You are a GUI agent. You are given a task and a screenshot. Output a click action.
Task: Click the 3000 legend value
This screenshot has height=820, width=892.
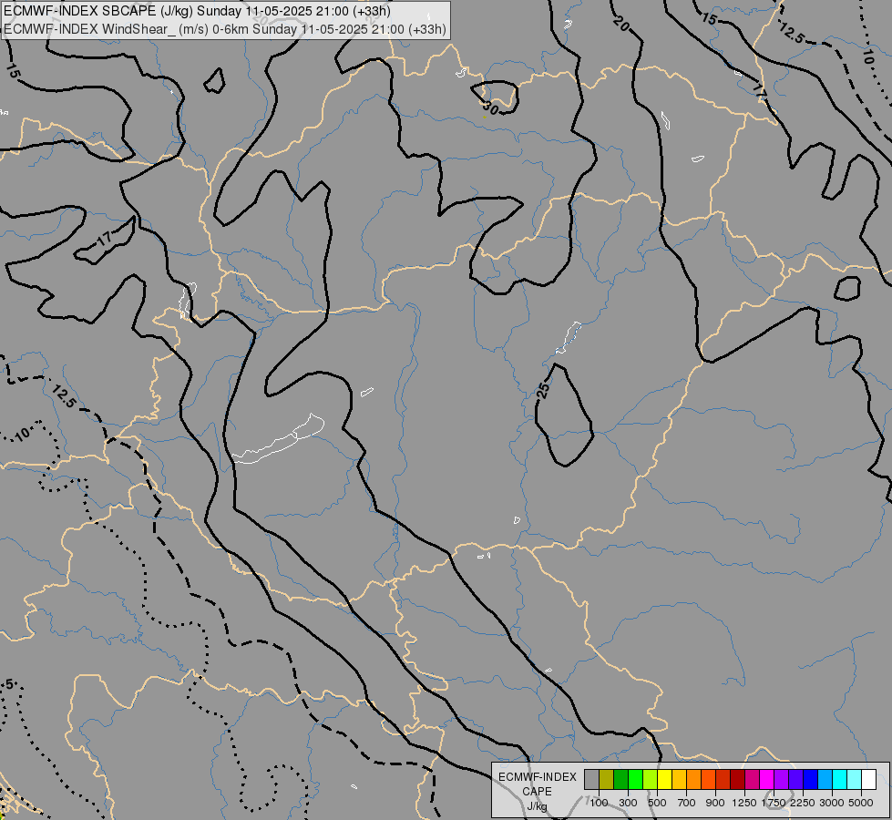coord(832,803)
